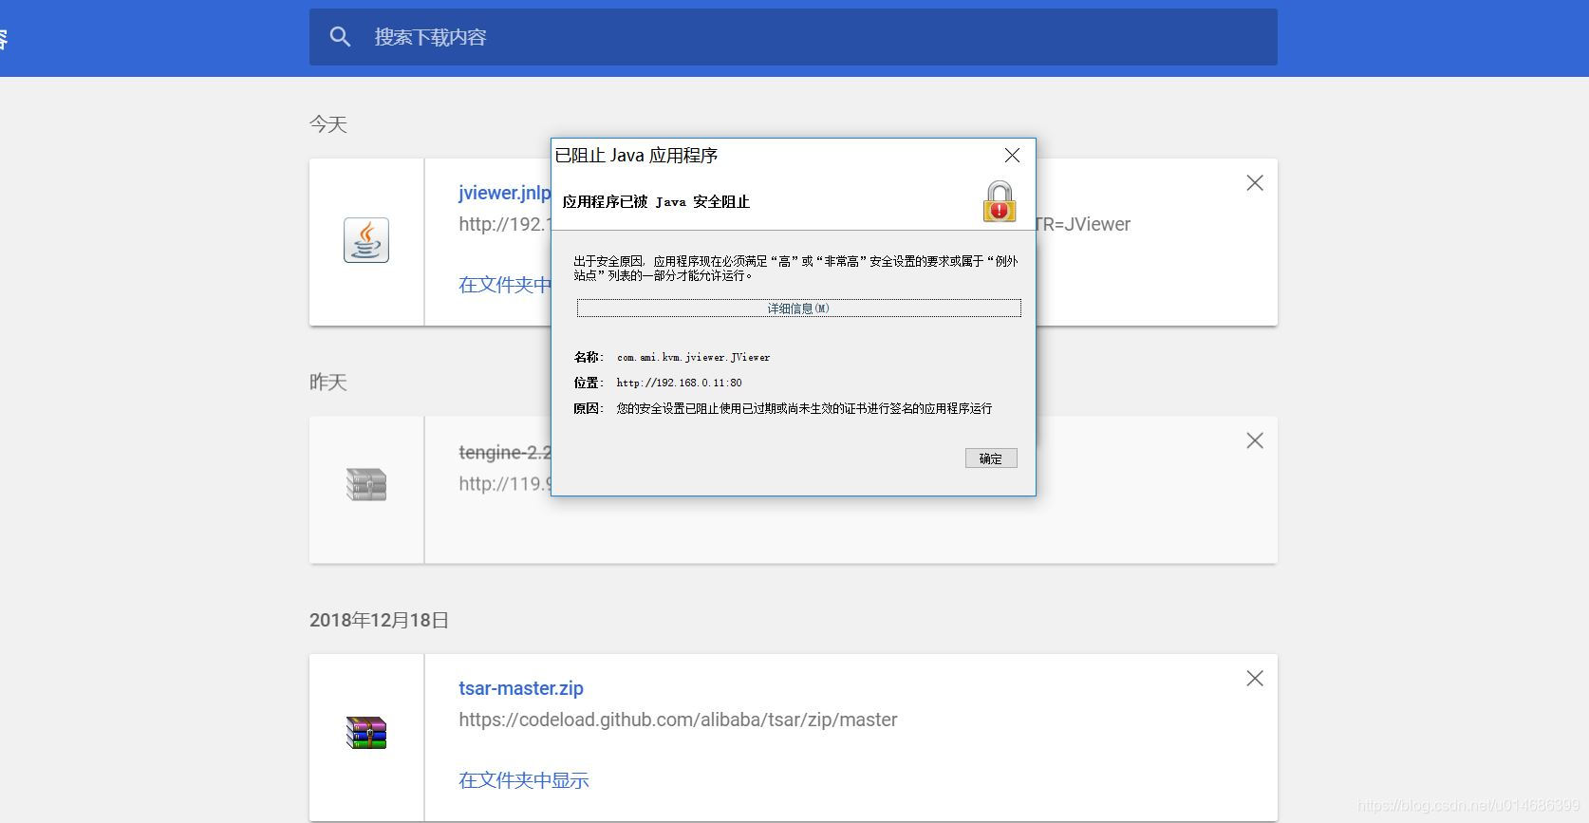This screenshot has height=823, width=1589.
Task: Open the Java file icon for jviewer.jnlp
Action: pos(366,240)
